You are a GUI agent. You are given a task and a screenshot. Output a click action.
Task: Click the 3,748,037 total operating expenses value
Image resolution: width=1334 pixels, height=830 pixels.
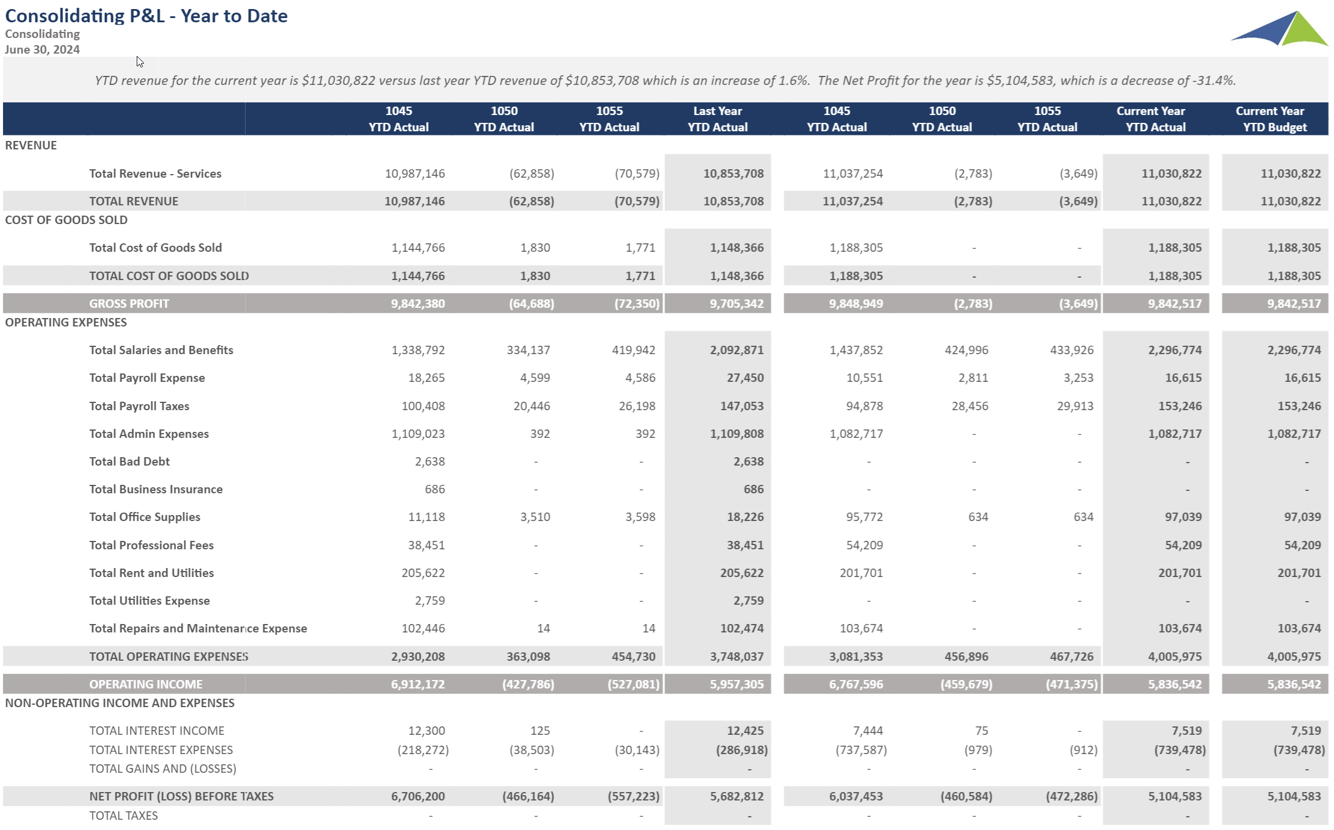coord(736,657)
